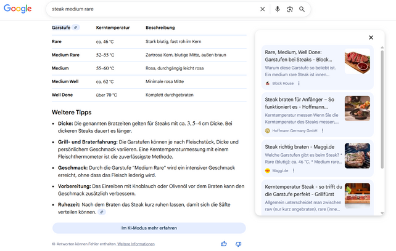396x251 pixels.
Task: Open more options for Hoffmann Germany result
Action: tap(324, 130)
